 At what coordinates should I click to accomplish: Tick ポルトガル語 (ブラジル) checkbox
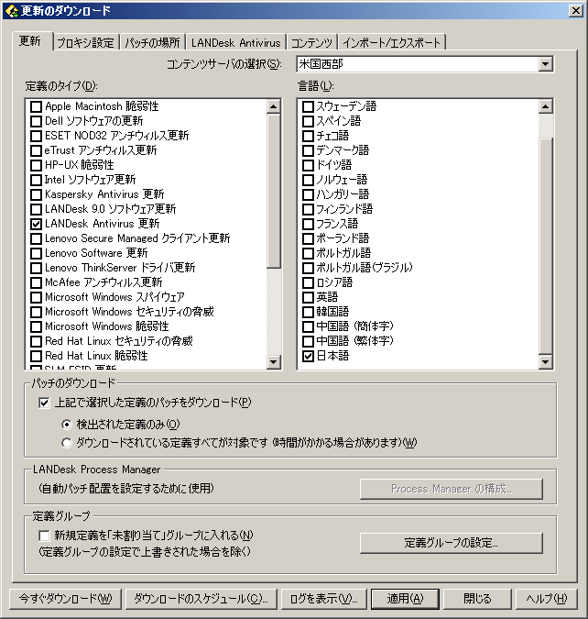308,268
